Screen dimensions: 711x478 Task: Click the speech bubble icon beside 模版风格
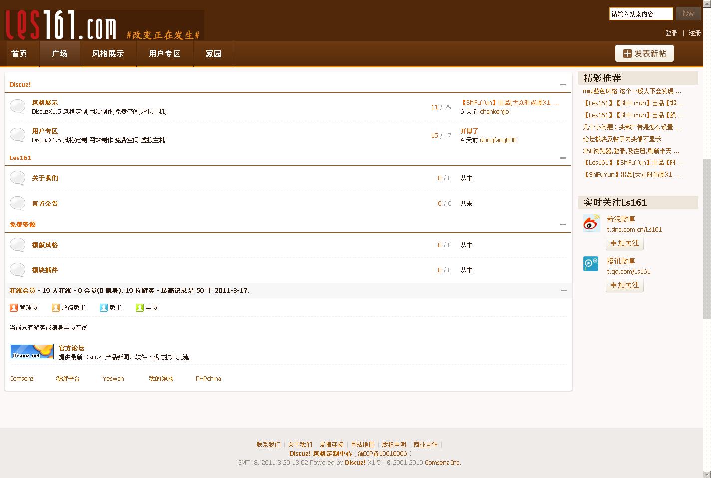[x=18, y=245]
